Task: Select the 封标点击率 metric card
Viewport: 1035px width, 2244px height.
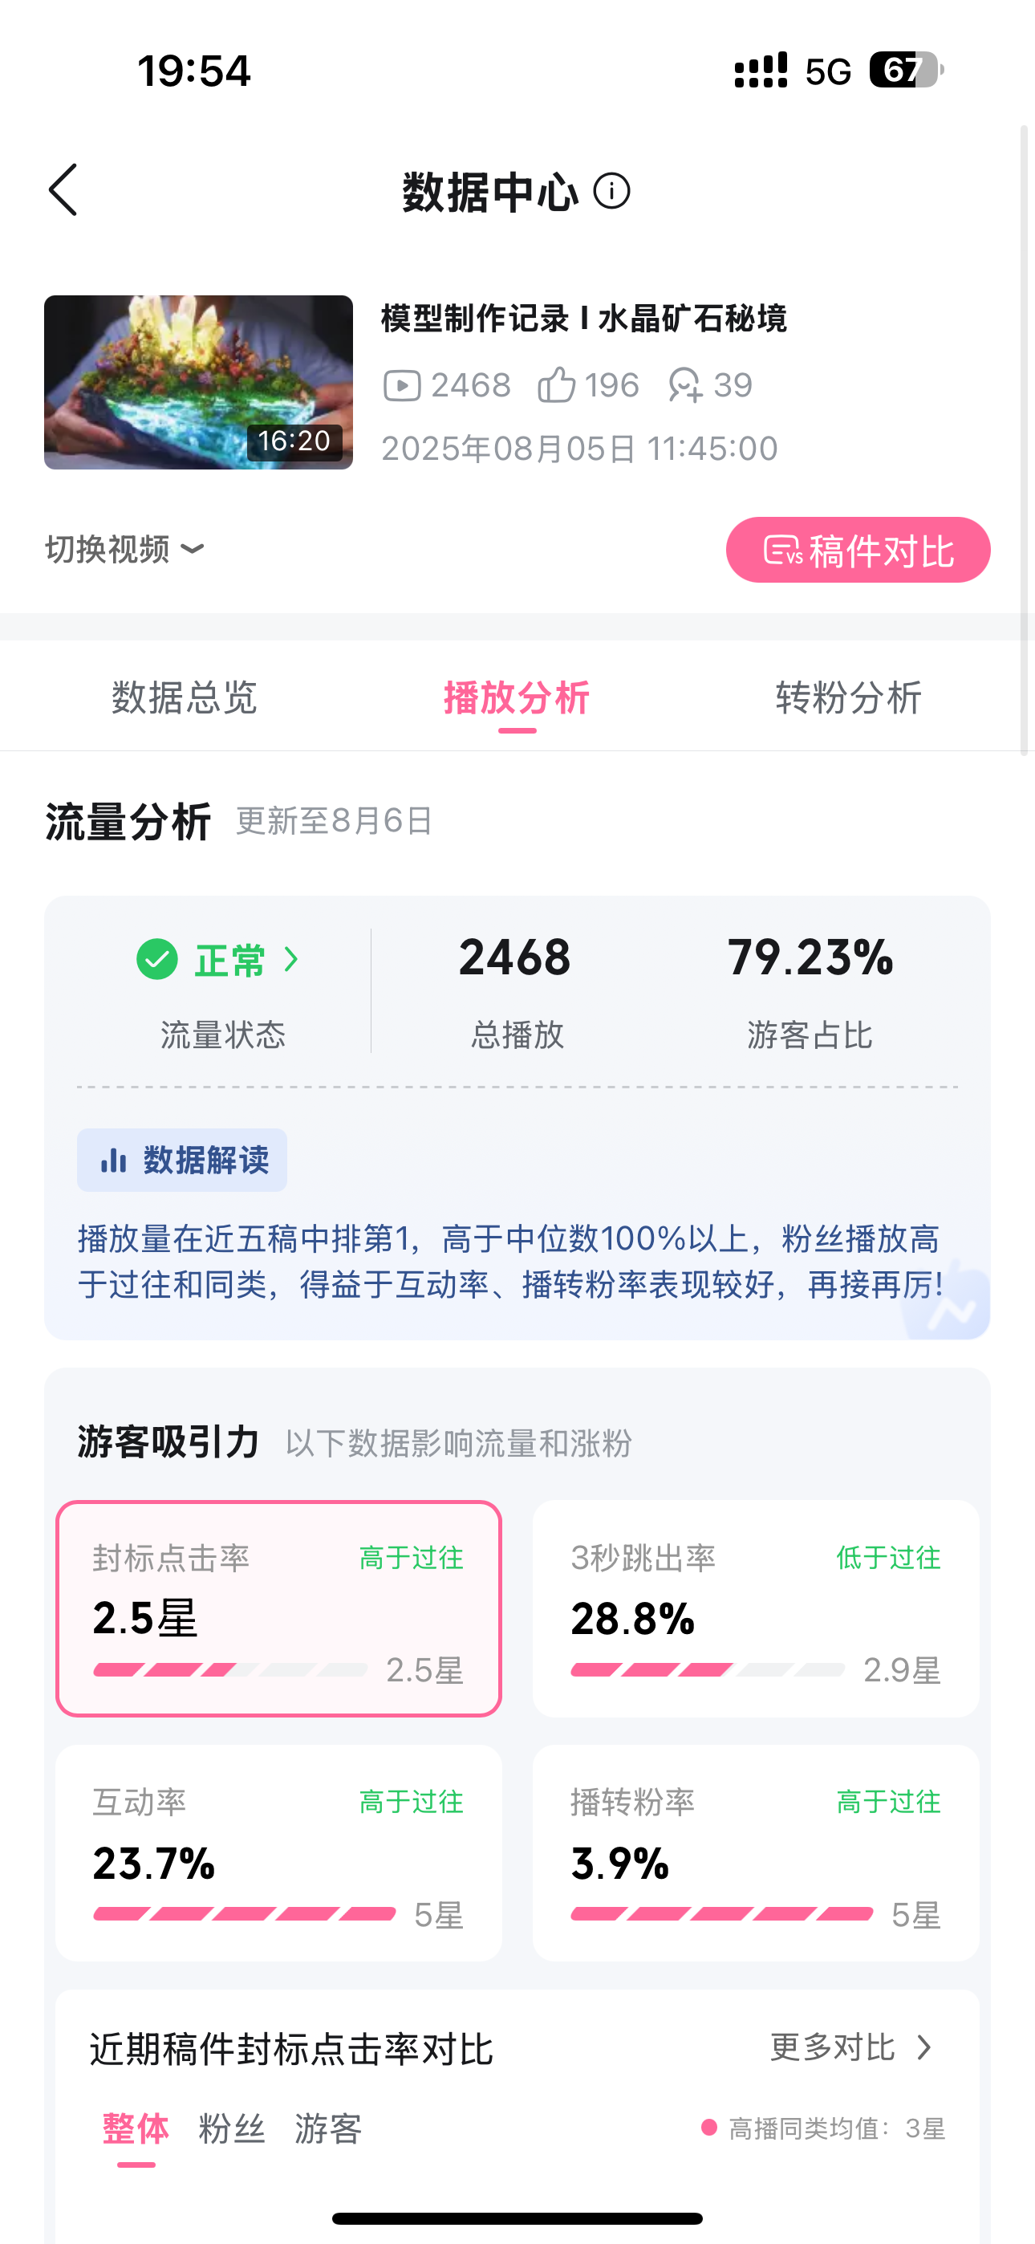Action: click(x=278, y=1608)
